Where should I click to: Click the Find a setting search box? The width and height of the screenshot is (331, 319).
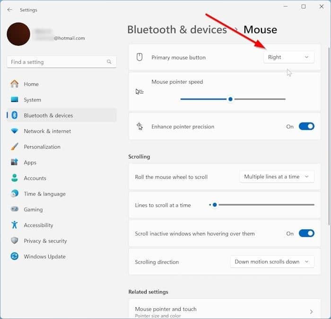pyautogui.click(x=56, y=62)
